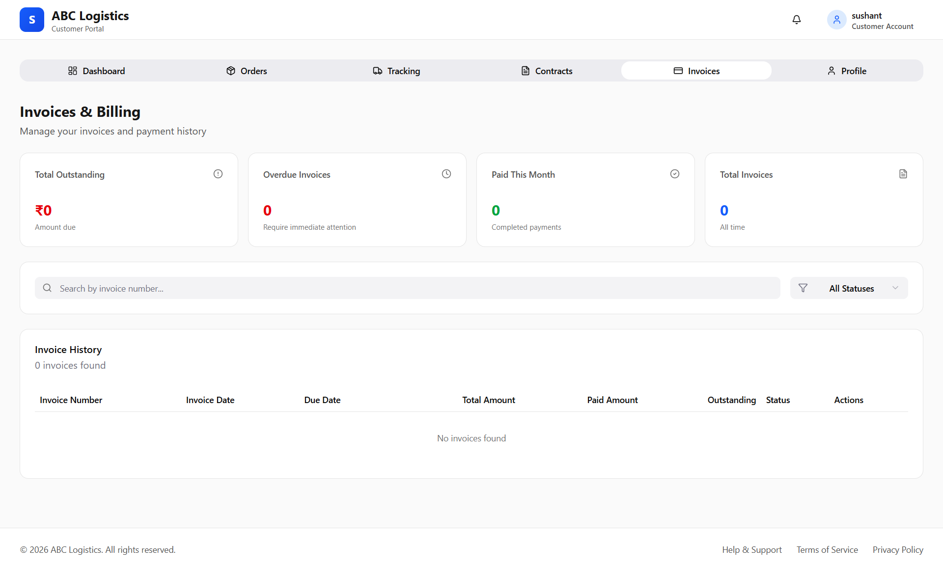Viewport: 943px width, 570px height.
Task: Click the clock icon on Overdue Invoices card
Action: click(446, 174)
